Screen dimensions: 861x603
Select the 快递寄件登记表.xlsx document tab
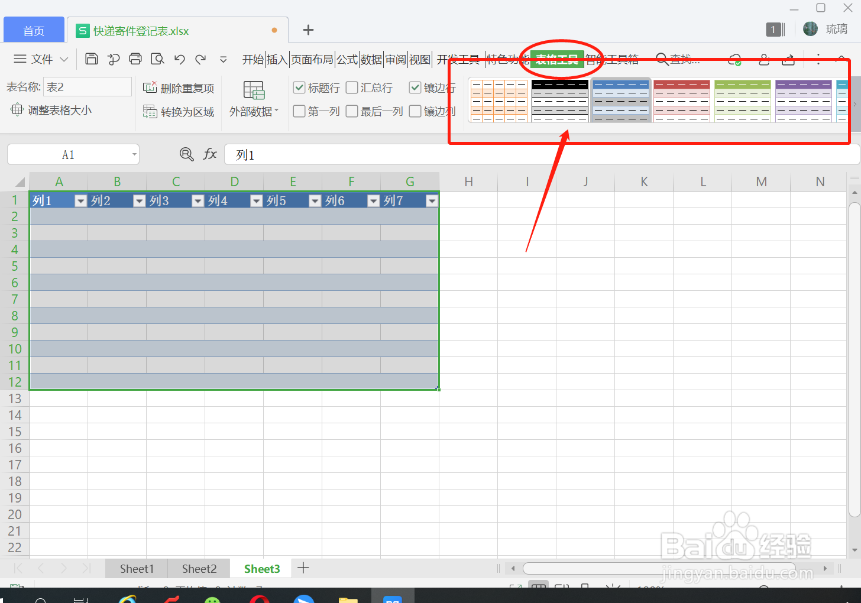coord(177,30)
